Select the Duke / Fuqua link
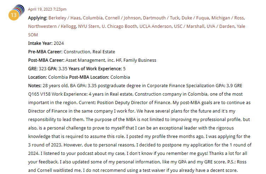Viewport: 266px width, 174px height. [x=197, y=18]
